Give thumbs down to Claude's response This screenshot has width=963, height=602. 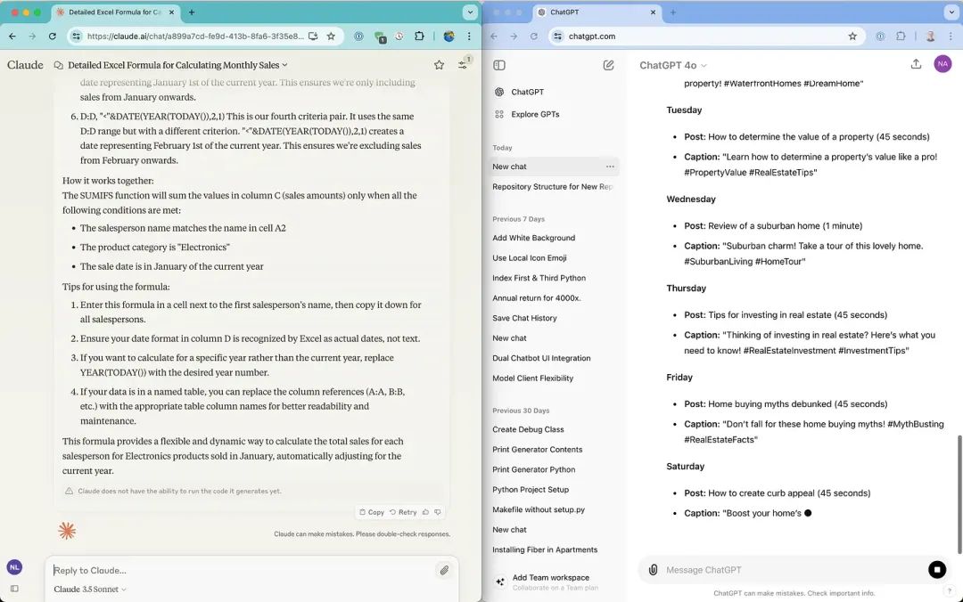point(437,512)
